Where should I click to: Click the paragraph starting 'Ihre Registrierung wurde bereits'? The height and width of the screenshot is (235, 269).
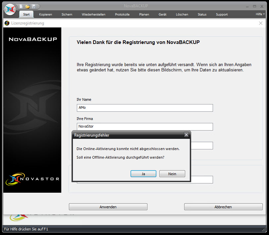164,67
